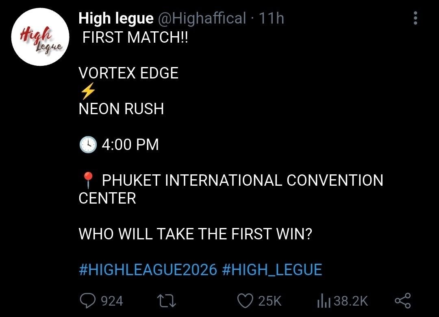Open the High legue profile picture

click(40, 37)
